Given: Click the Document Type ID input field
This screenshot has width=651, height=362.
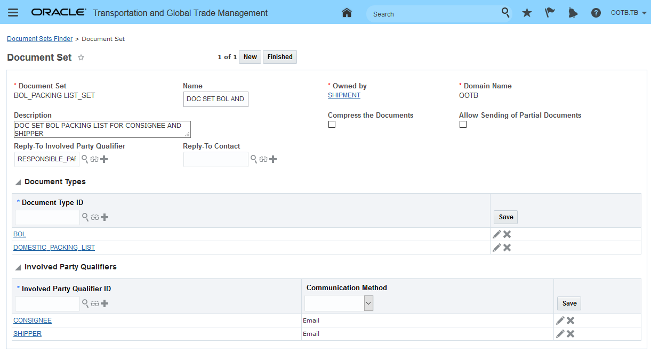Looking at the screenshot, I should tap(47, 217).
